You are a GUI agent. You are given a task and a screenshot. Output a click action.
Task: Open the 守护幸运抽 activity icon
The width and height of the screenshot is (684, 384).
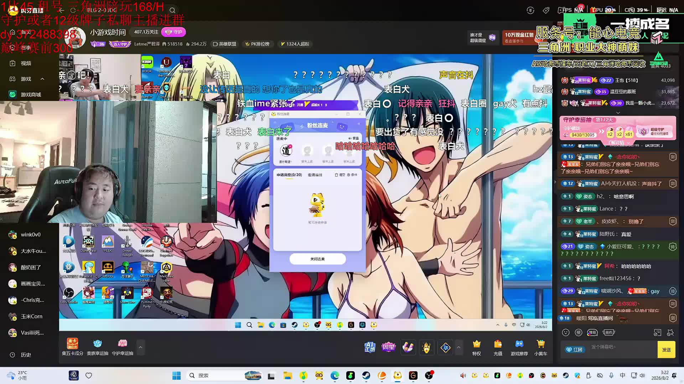(123, 347)
